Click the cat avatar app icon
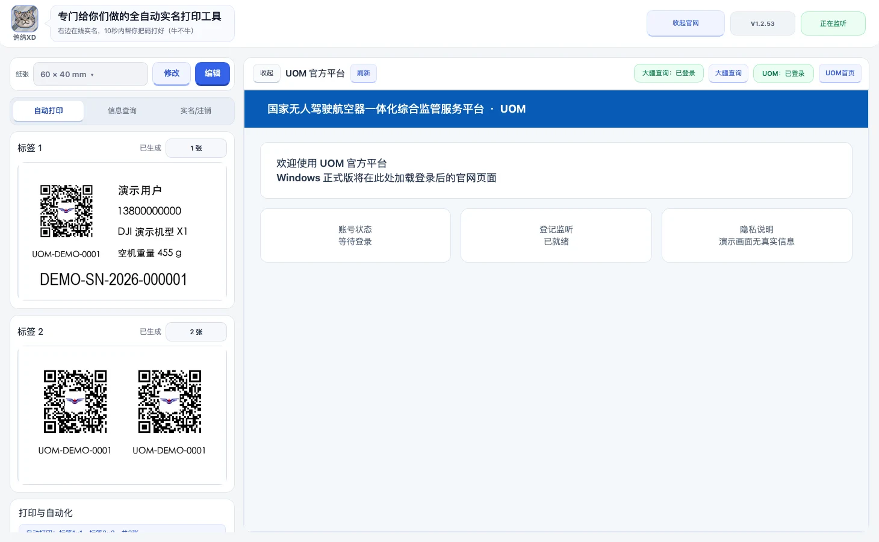 [x=25, y=19]
